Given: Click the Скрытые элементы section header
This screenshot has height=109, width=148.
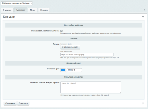Looking at the screenshot, I should click(73, 77).
